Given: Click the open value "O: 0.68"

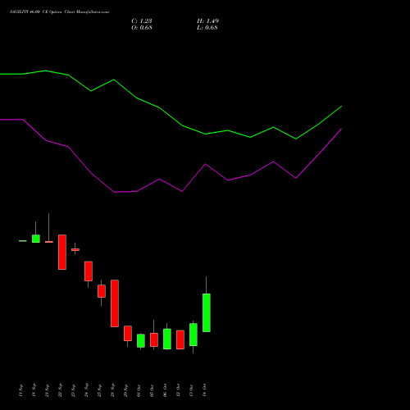Looking at the screenshot, I should (142, 28).
